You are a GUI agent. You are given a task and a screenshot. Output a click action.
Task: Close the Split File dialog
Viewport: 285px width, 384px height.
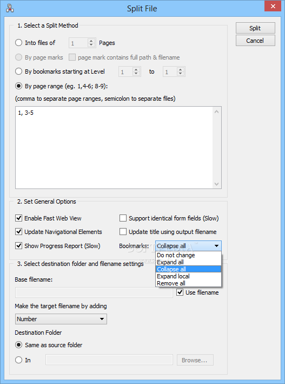tap(273, 6)
